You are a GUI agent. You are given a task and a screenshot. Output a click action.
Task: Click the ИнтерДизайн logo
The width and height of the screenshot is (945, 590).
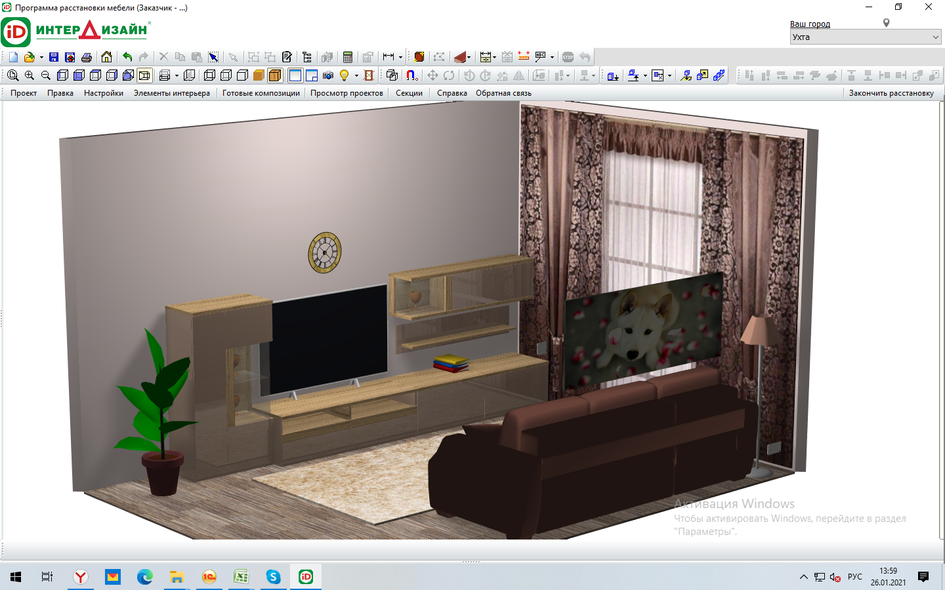pyautogui.click(x=75, y=31)
